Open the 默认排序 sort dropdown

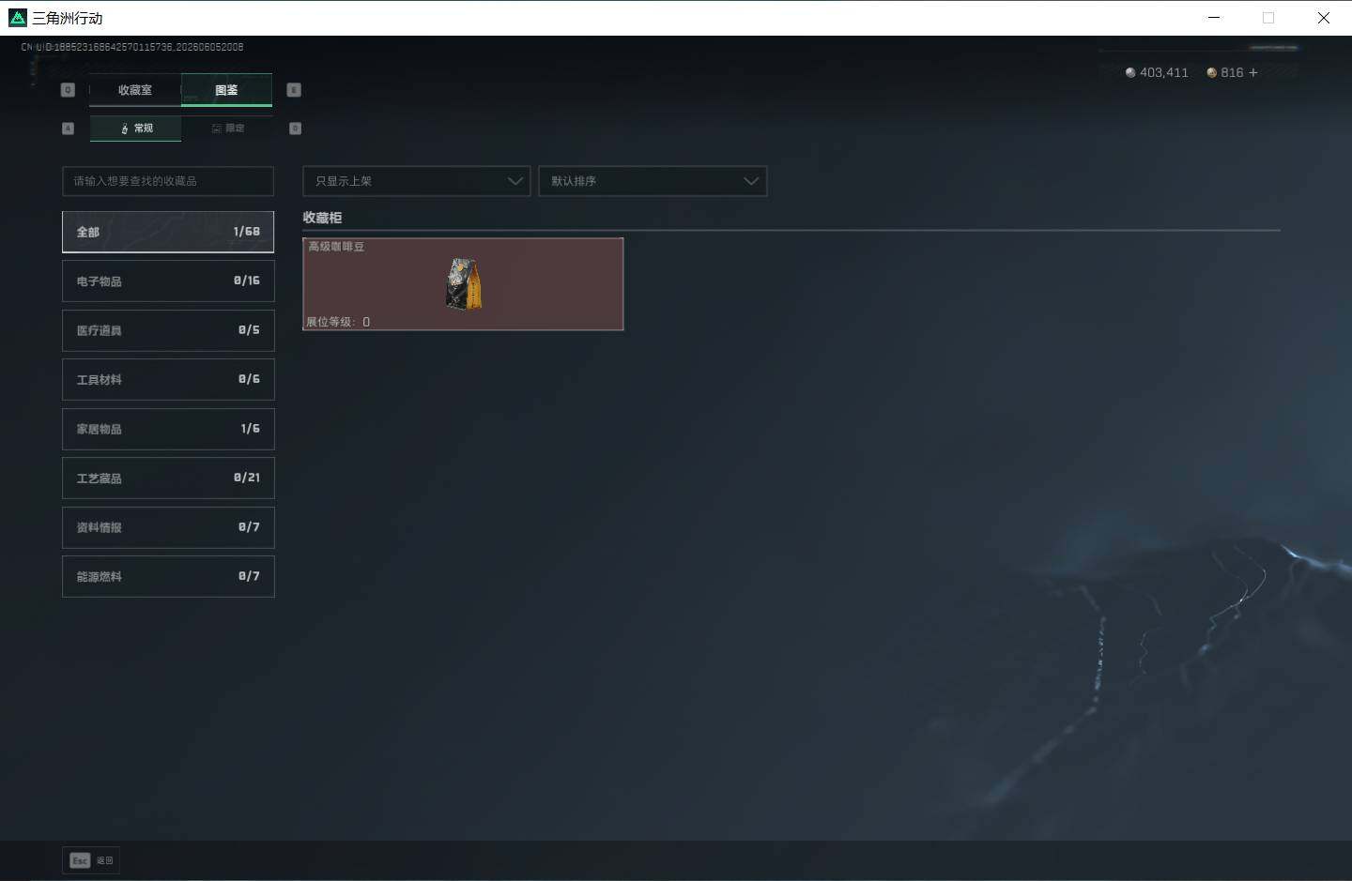pos(653,181)
